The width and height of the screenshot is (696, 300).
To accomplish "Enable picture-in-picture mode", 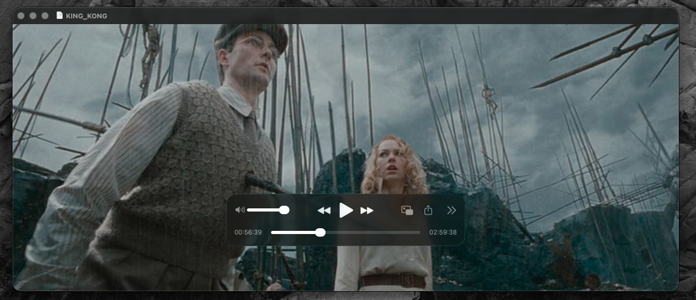I will click(x=407, y=210).
